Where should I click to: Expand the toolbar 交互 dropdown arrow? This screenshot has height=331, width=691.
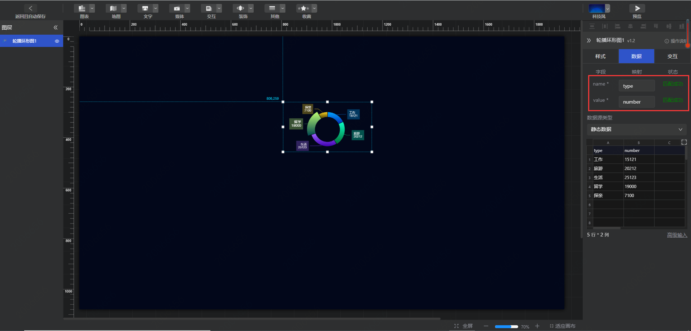pos(219,8)
